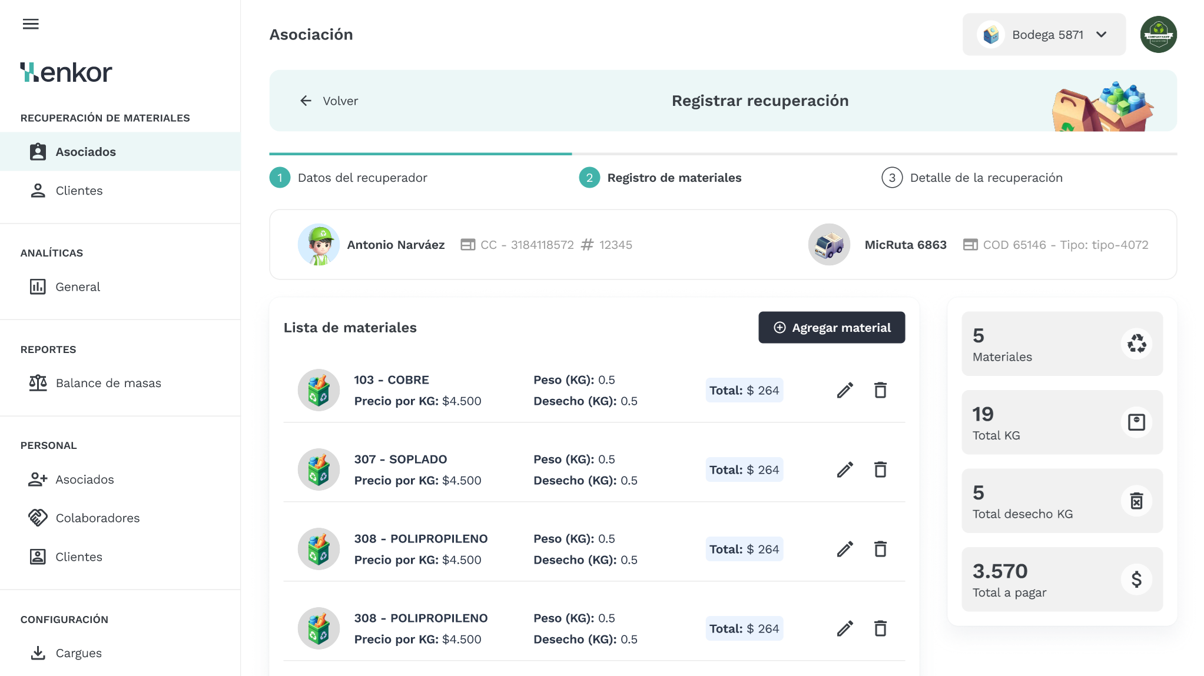
Task: Select the General analytics chart icon
Action: (38, 287)
